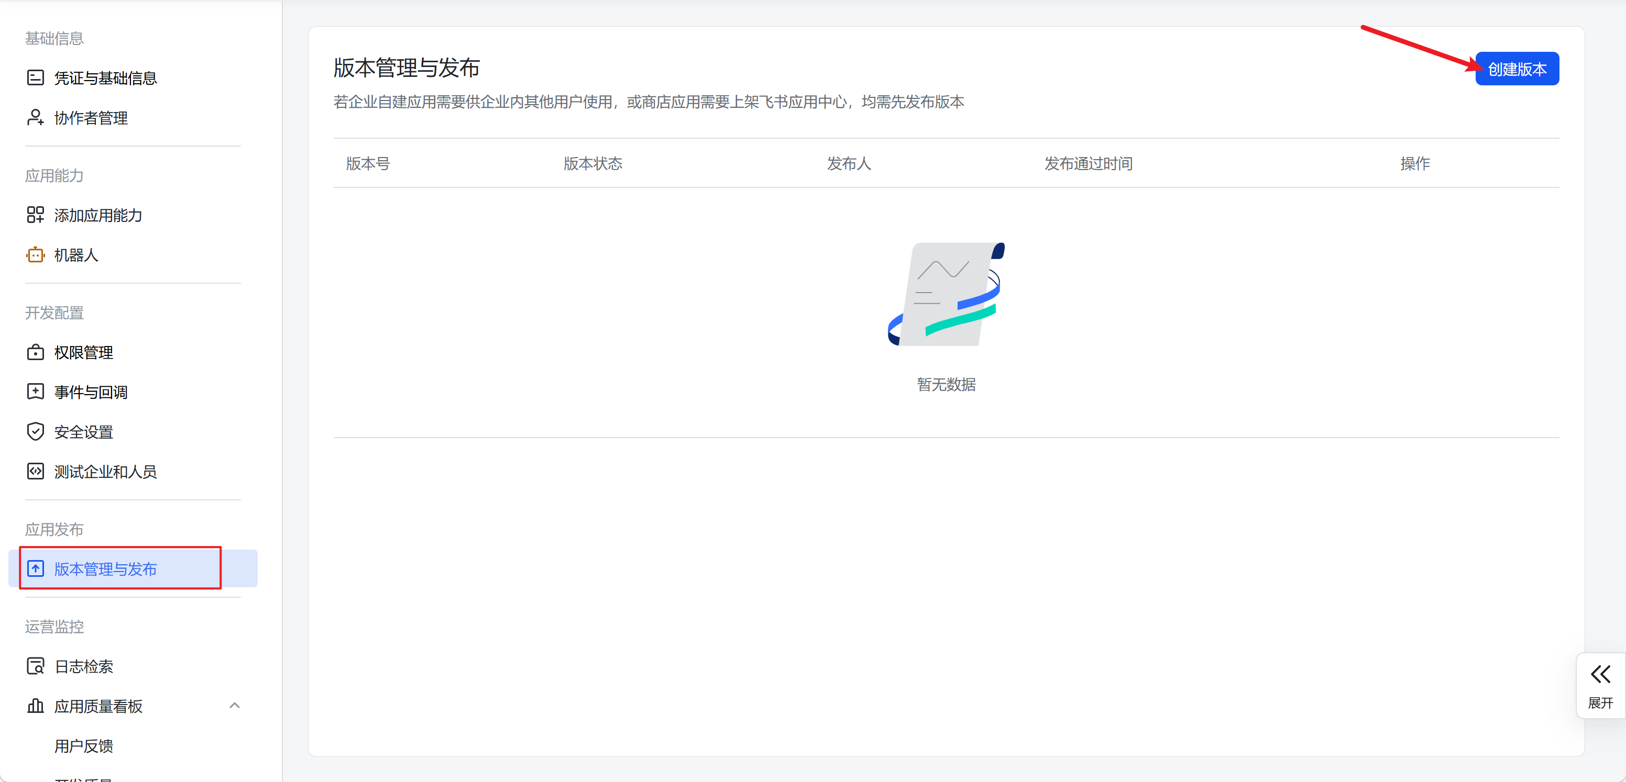
Task: Click the 凭证与基础信息 card icon
Action: pos(35,77)
